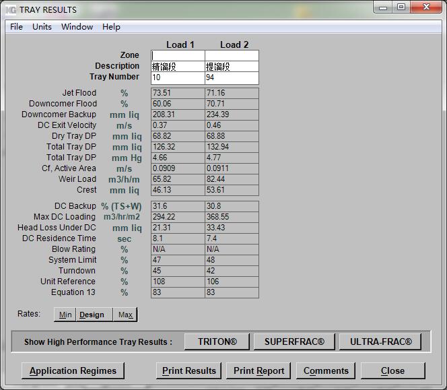Select Jet Flood value 71.16
The width and height of the screenshot is (447, 390).
click(232, 93)
